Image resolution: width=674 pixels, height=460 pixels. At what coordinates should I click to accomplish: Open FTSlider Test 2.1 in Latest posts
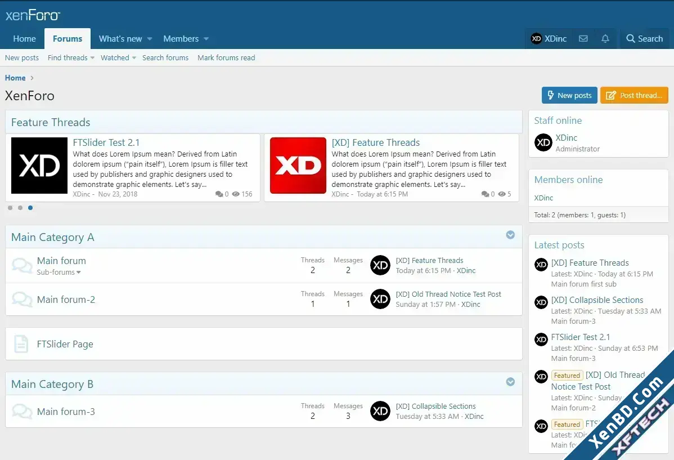pyautogui.click(x=580, y=337)
